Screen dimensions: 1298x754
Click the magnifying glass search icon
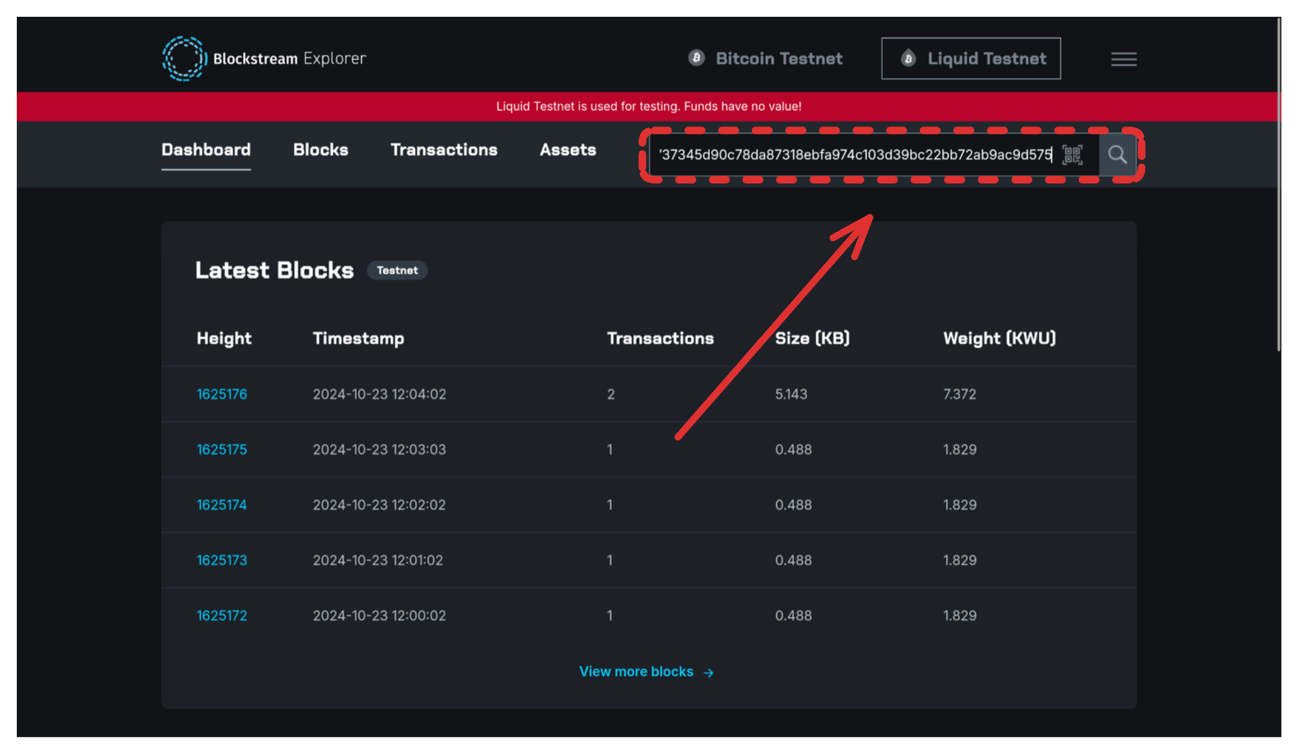pos(1117,154)
